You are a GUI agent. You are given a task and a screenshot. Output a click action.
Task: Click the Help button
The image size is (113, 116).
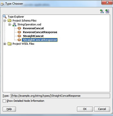(9, 109)
